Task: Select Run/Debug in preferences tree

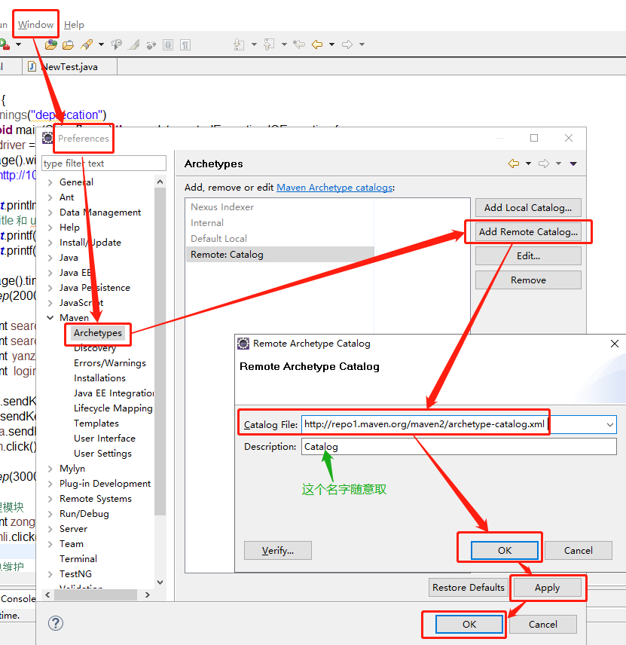Action: (84, 514)
